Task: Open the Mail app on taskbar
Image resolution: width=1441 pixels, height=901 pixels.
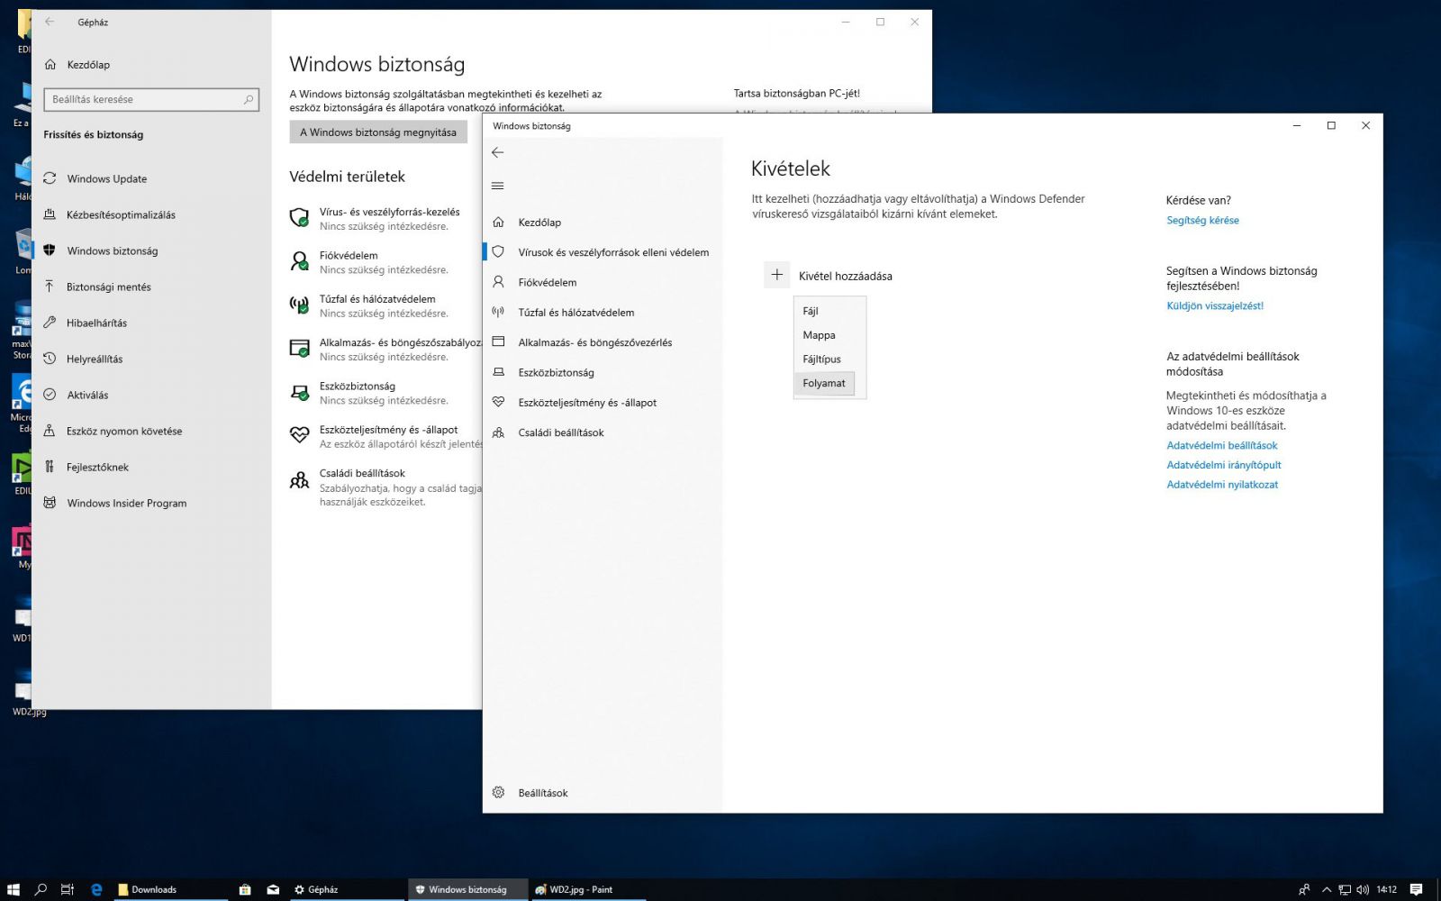Action: pos(273,889)
